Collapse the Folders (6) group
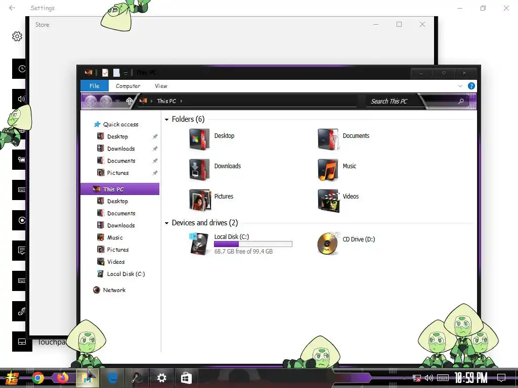This screenshot has height=388, width=518. pos(167,119)
